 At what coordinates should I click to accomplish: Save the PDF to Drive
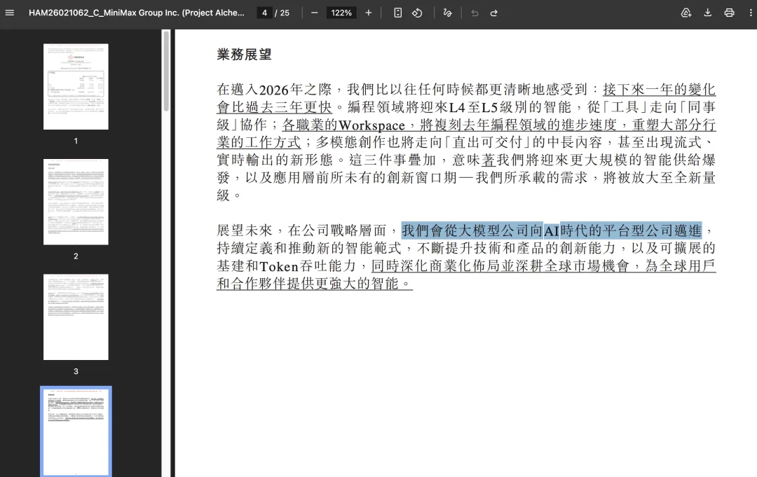pyautogui.click(x=686, y=13)
